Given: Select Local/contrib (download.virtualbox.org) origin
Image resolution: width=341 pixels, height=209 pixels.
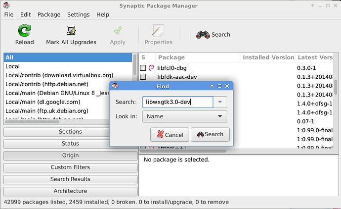Looking at the screenshot, I should 68,75.
